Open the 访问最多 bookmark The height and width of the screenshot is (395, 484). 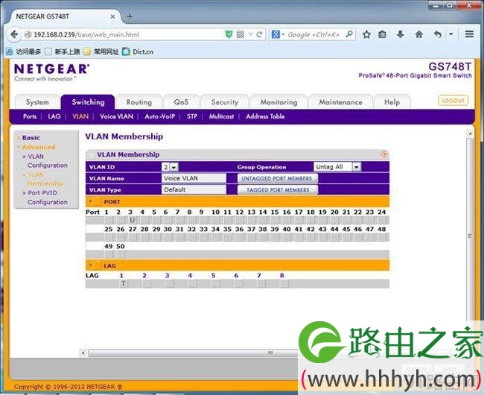point(24,52)
